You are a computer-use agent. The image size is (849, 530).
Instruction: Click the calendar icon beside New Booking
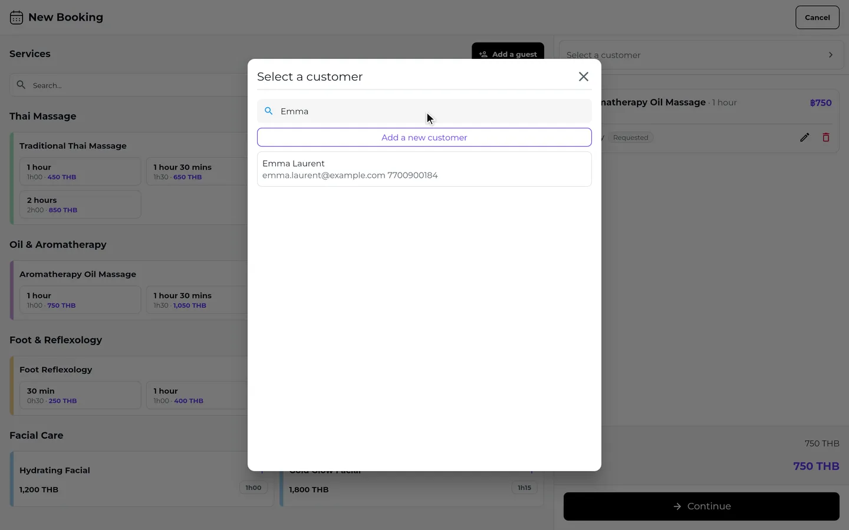point(17,18)
